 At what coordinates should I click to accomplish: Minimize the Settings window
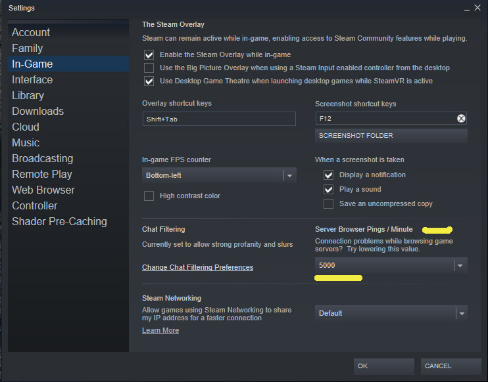click(x=466, y=9)
